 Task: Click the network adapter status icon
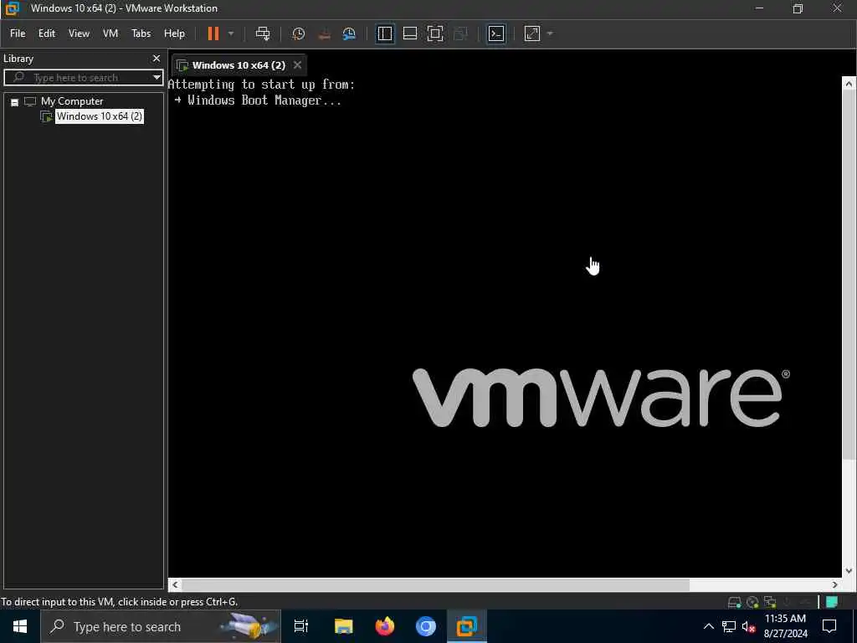tap(770, 602)
